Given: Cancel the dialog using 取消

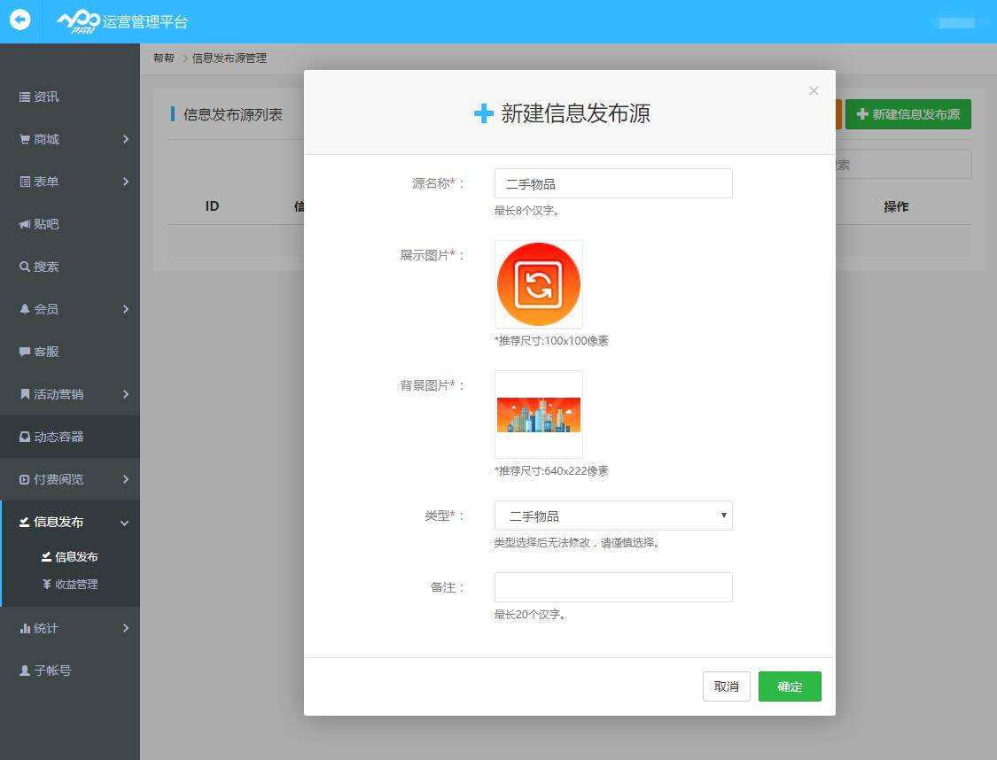Looking at the screenshot, I should point(726,686).
